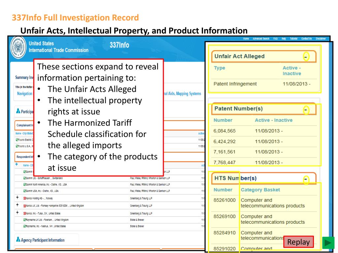Expand the Navico Holding AS row
The height and width of the screenshot is (253, 338).
pyautogui.click(x=17, y=198)
